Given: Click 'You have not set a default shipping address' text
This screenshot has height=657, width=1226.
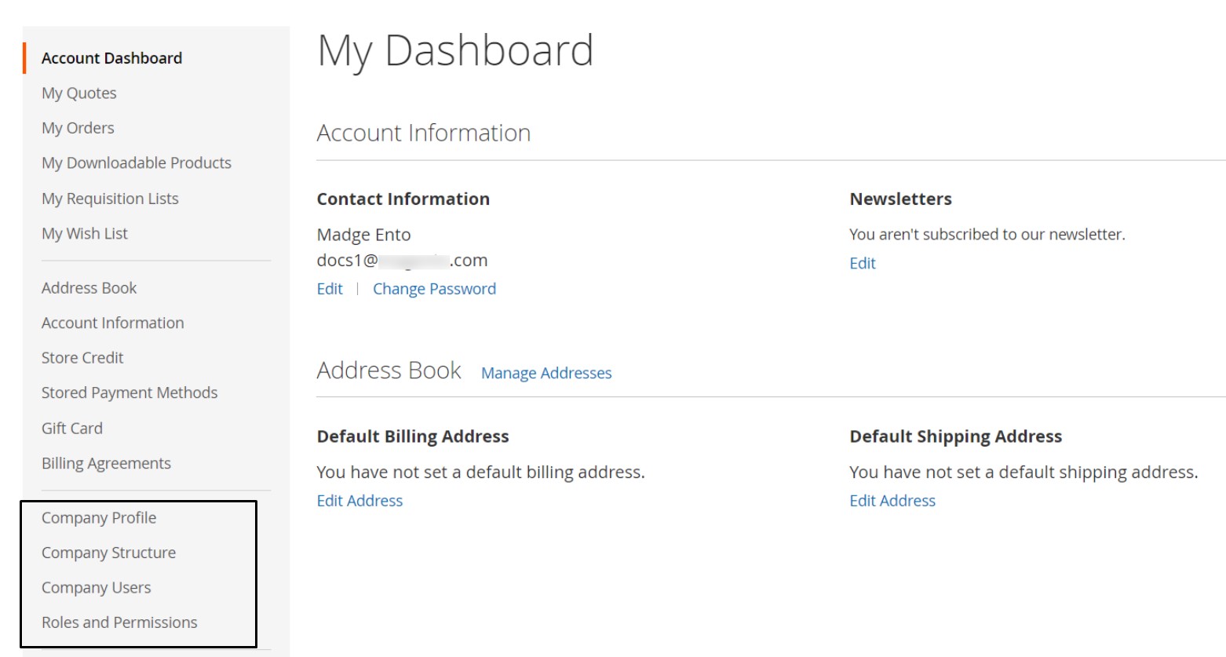Looking at the screenshot, I should pyautogui.click(x=1023, y=473).
